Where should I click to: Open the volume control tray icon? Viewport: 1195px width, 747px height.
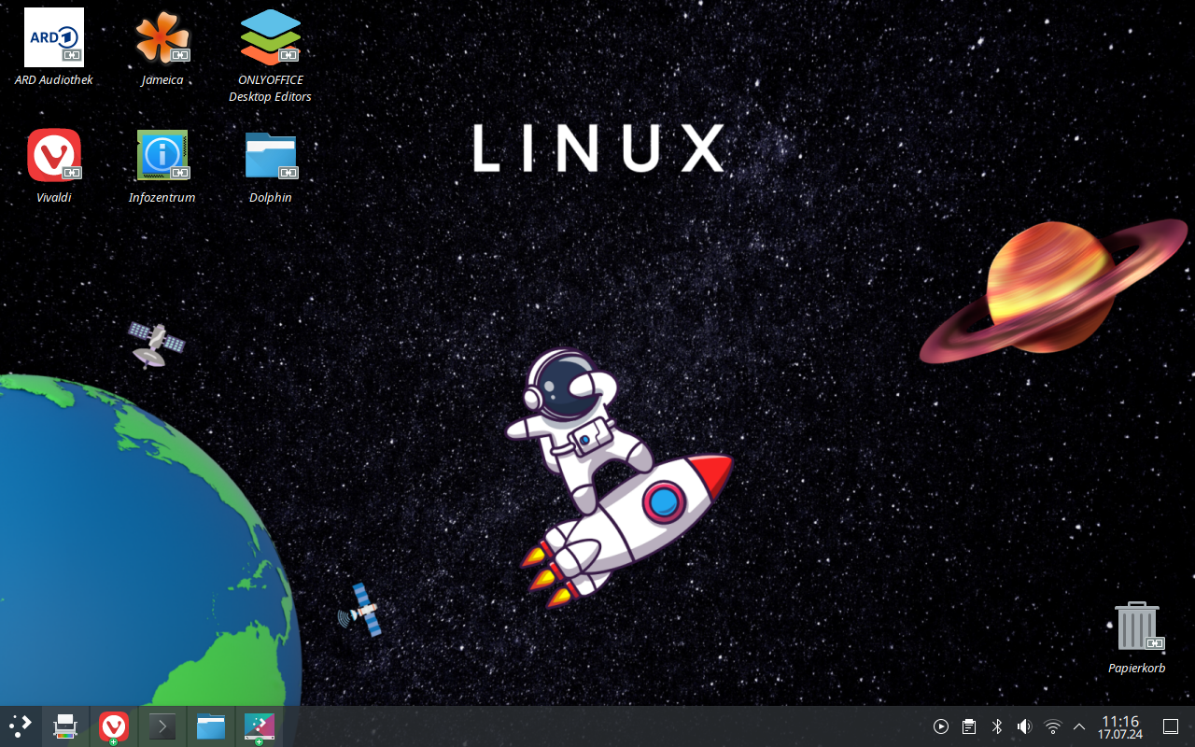tap(1024, 726)
